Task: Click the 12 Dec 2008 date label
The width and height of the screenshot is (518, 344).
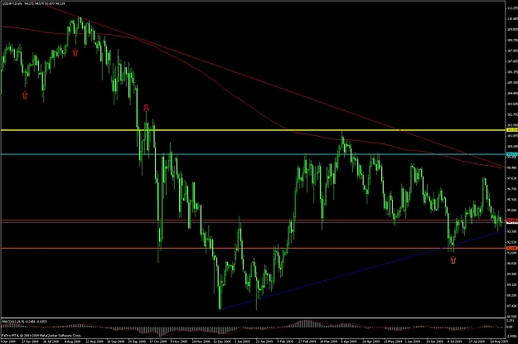Action: coord(222,341)
